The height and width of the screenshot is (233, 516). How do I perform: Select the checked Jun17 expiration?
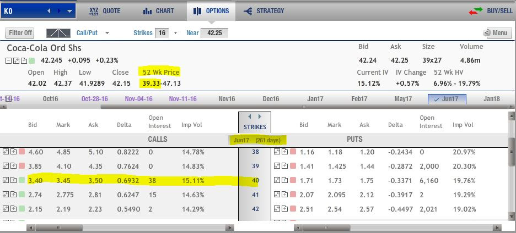447,99
